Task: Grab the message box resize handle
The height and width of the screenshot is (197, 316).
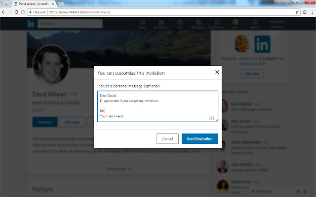Action: (217, 120)
